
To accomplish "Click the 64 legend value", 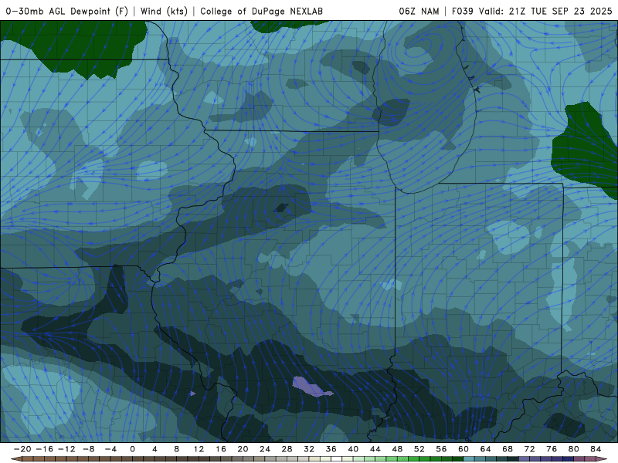I will [486, 449].
